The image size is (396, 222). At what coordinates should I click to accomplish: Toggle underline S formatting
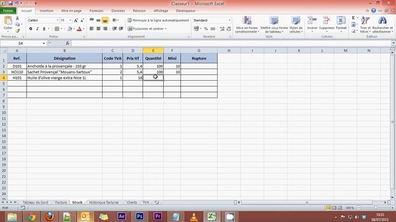coord(44,29)
